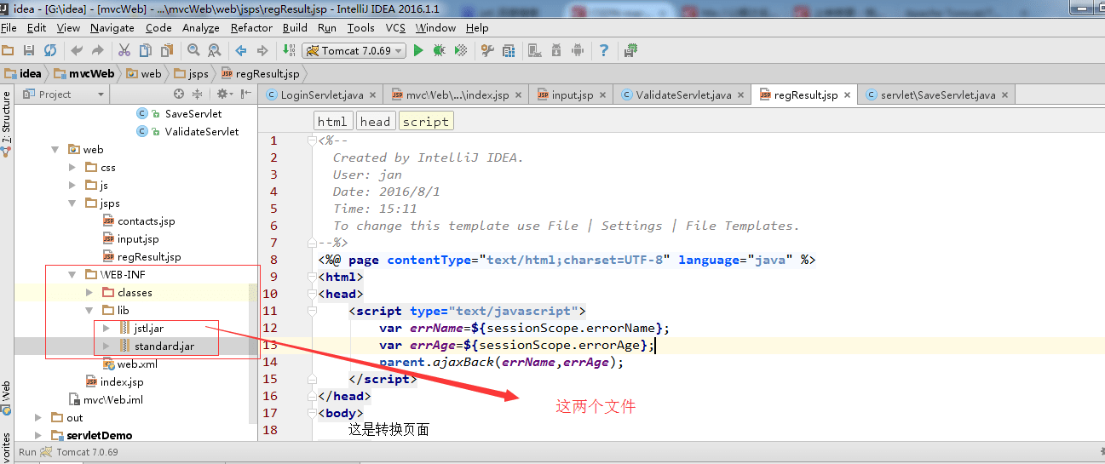The height and width of the screenshot is (464, 1105).
Task: Expand the js folder
Action: pos(72,185)
